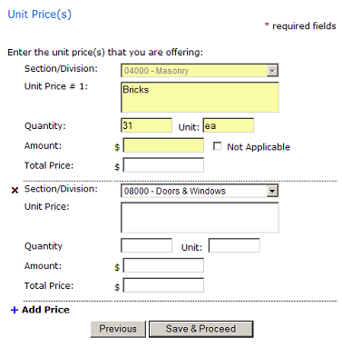Focus the Bricks unit price text area

(200, 97)
